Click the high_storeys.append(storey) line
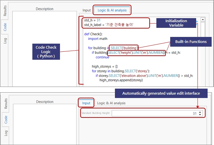The width and height of the screenshot is (214, 145). pyautogui.click(x=122, y=80)
